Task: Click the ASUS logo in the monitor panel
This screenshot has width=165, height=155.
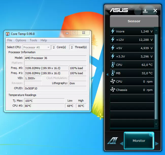Action: (119, 10)
